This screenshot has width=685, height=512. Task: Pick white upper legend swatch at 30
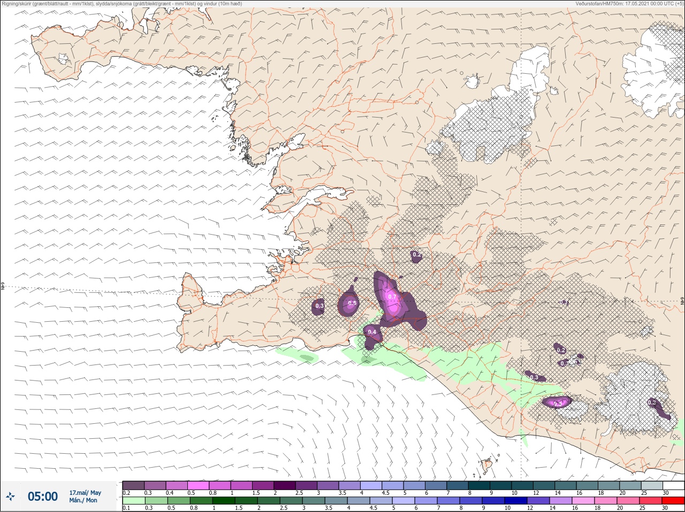point(674,485)
